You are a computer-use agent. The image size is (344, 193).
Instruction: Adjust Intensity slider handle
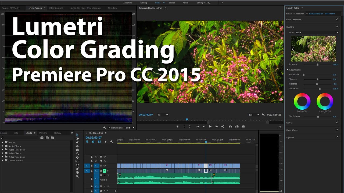(x=317, y=65)
